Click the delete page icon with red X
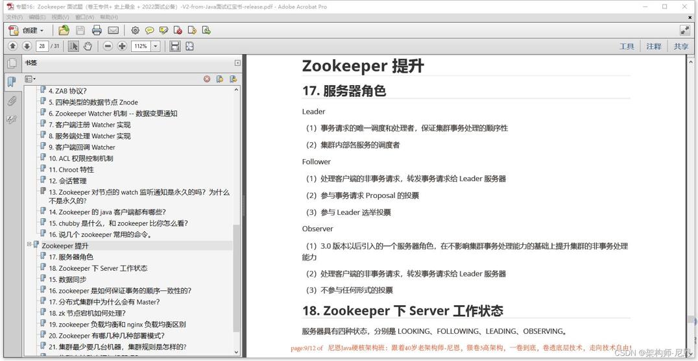 [178, 31]
